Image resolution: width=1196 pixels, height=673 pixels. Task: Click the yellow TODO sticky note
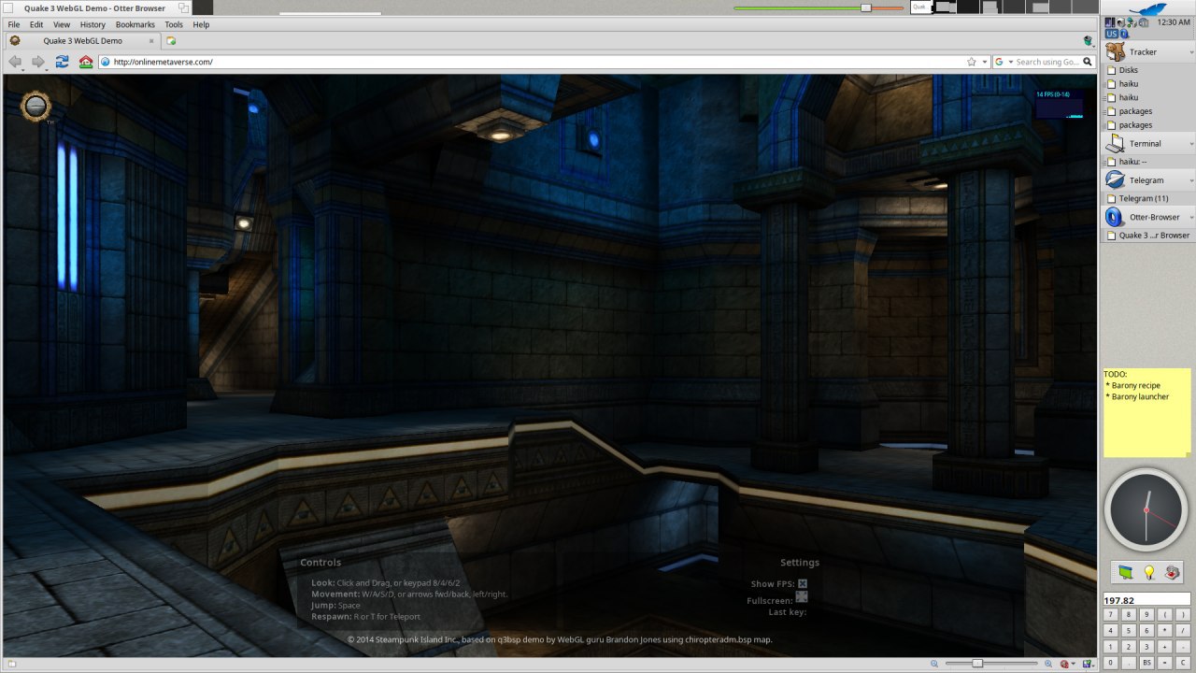pyautogui.click(x=1147, y=412)
